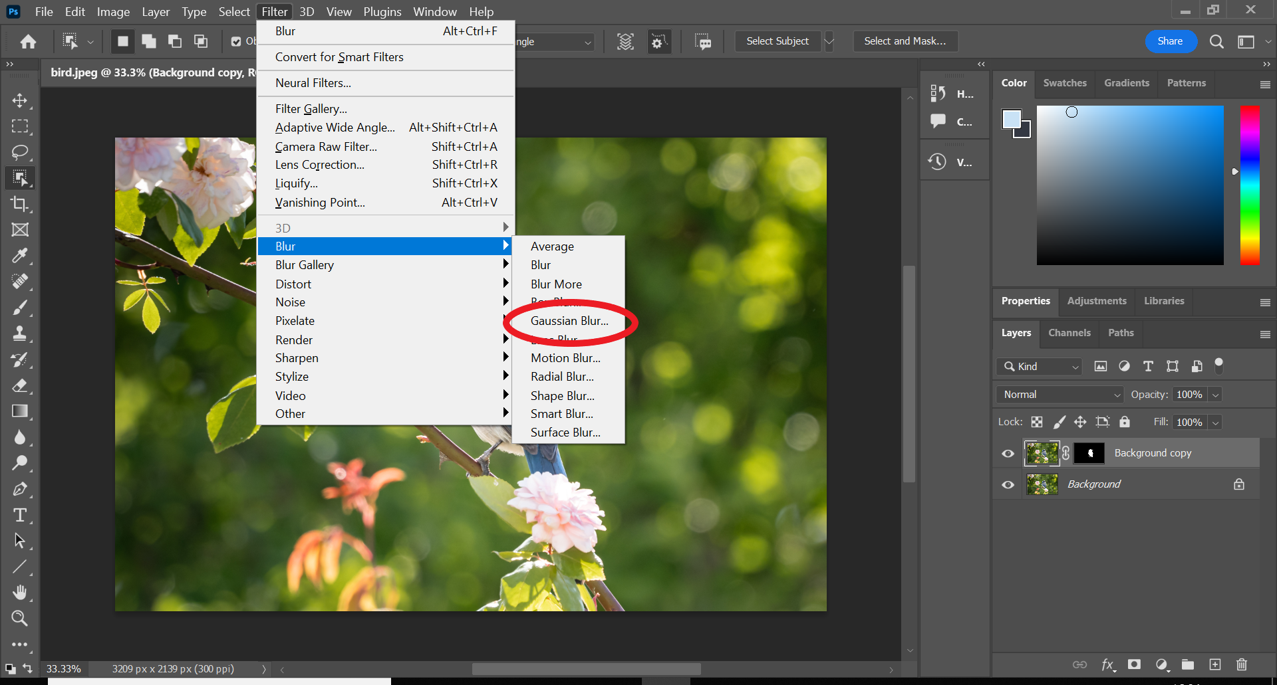Viewport: 1277px width, 685px height.
Task: Select the Eyedropper tool
Action: 20,256
